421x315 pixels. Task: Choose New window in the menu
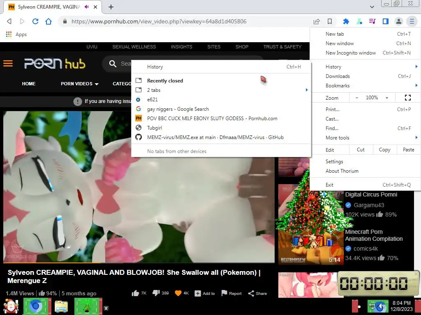click(365, 43)
